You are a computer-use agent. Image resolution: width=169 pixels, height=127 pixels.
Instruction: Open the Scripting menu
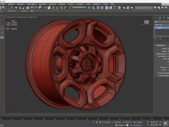click(x=62, y=4)
